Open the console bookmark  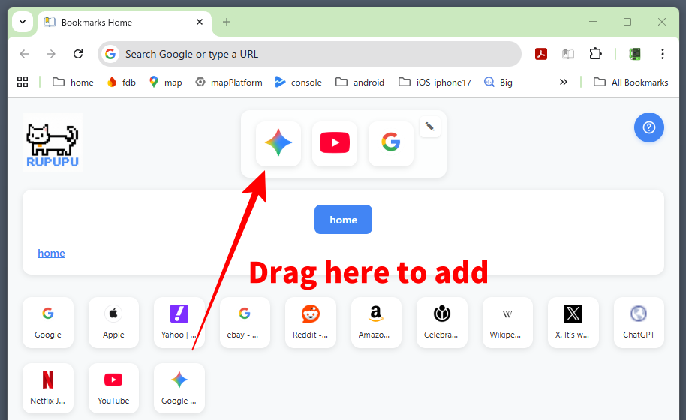[299, 82]
